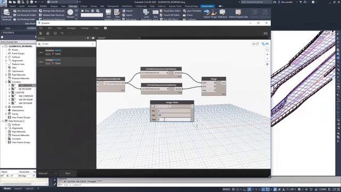Select EB ON RAMP corridor item

[25, 89]
